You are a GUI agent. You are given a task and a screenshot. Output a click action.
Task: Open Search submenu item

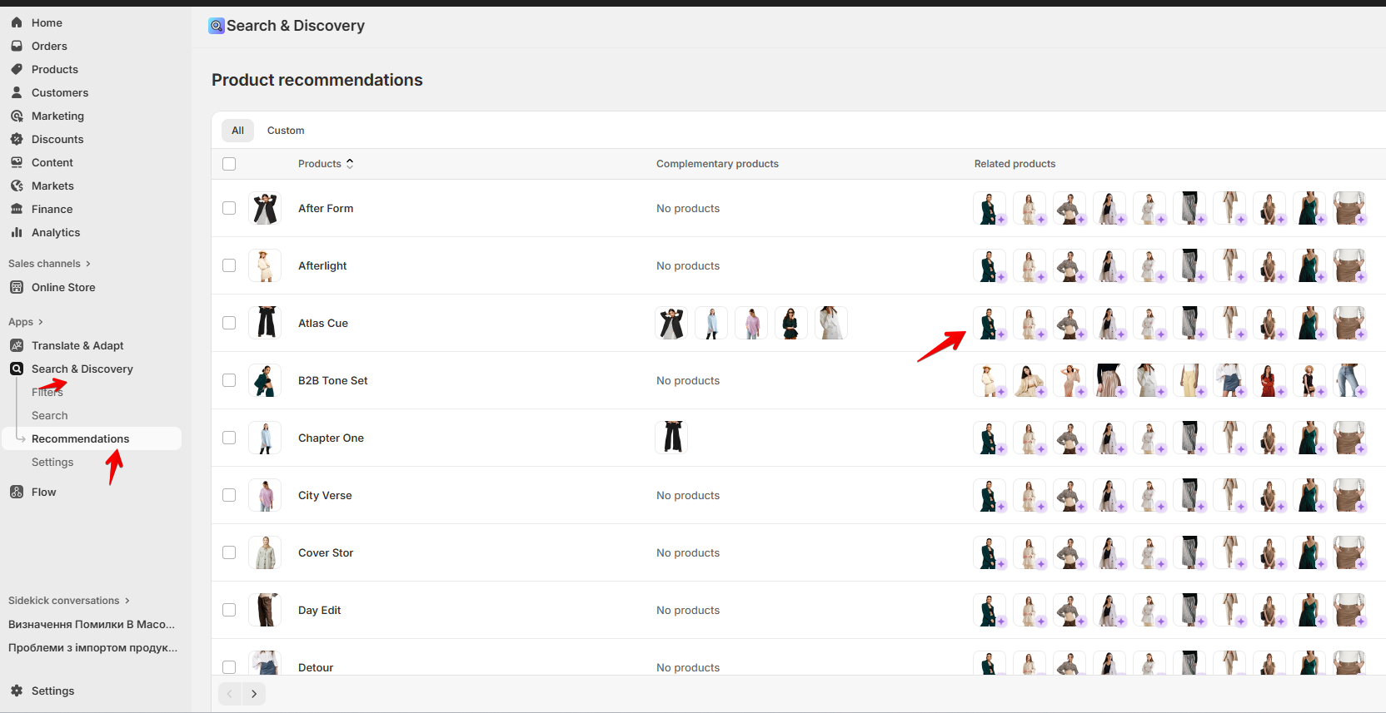[50, 415]
